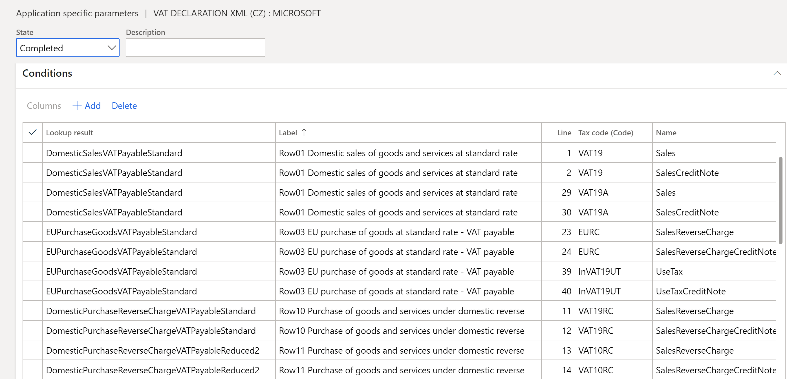The width and height of the screenshot is (787, 379).
Task: Select the first DomesticSalesVATPayableStandard row
Action: coord(114,153)
